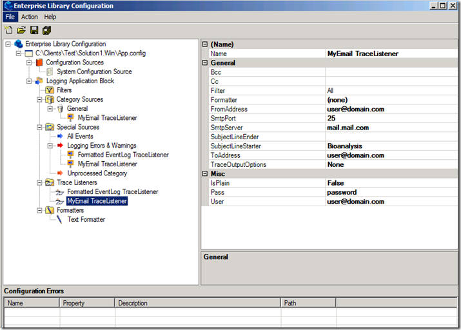Select the Filters funnel icon in tree
This screenshot has width=461, height=330.
click(x=50, y=90)
